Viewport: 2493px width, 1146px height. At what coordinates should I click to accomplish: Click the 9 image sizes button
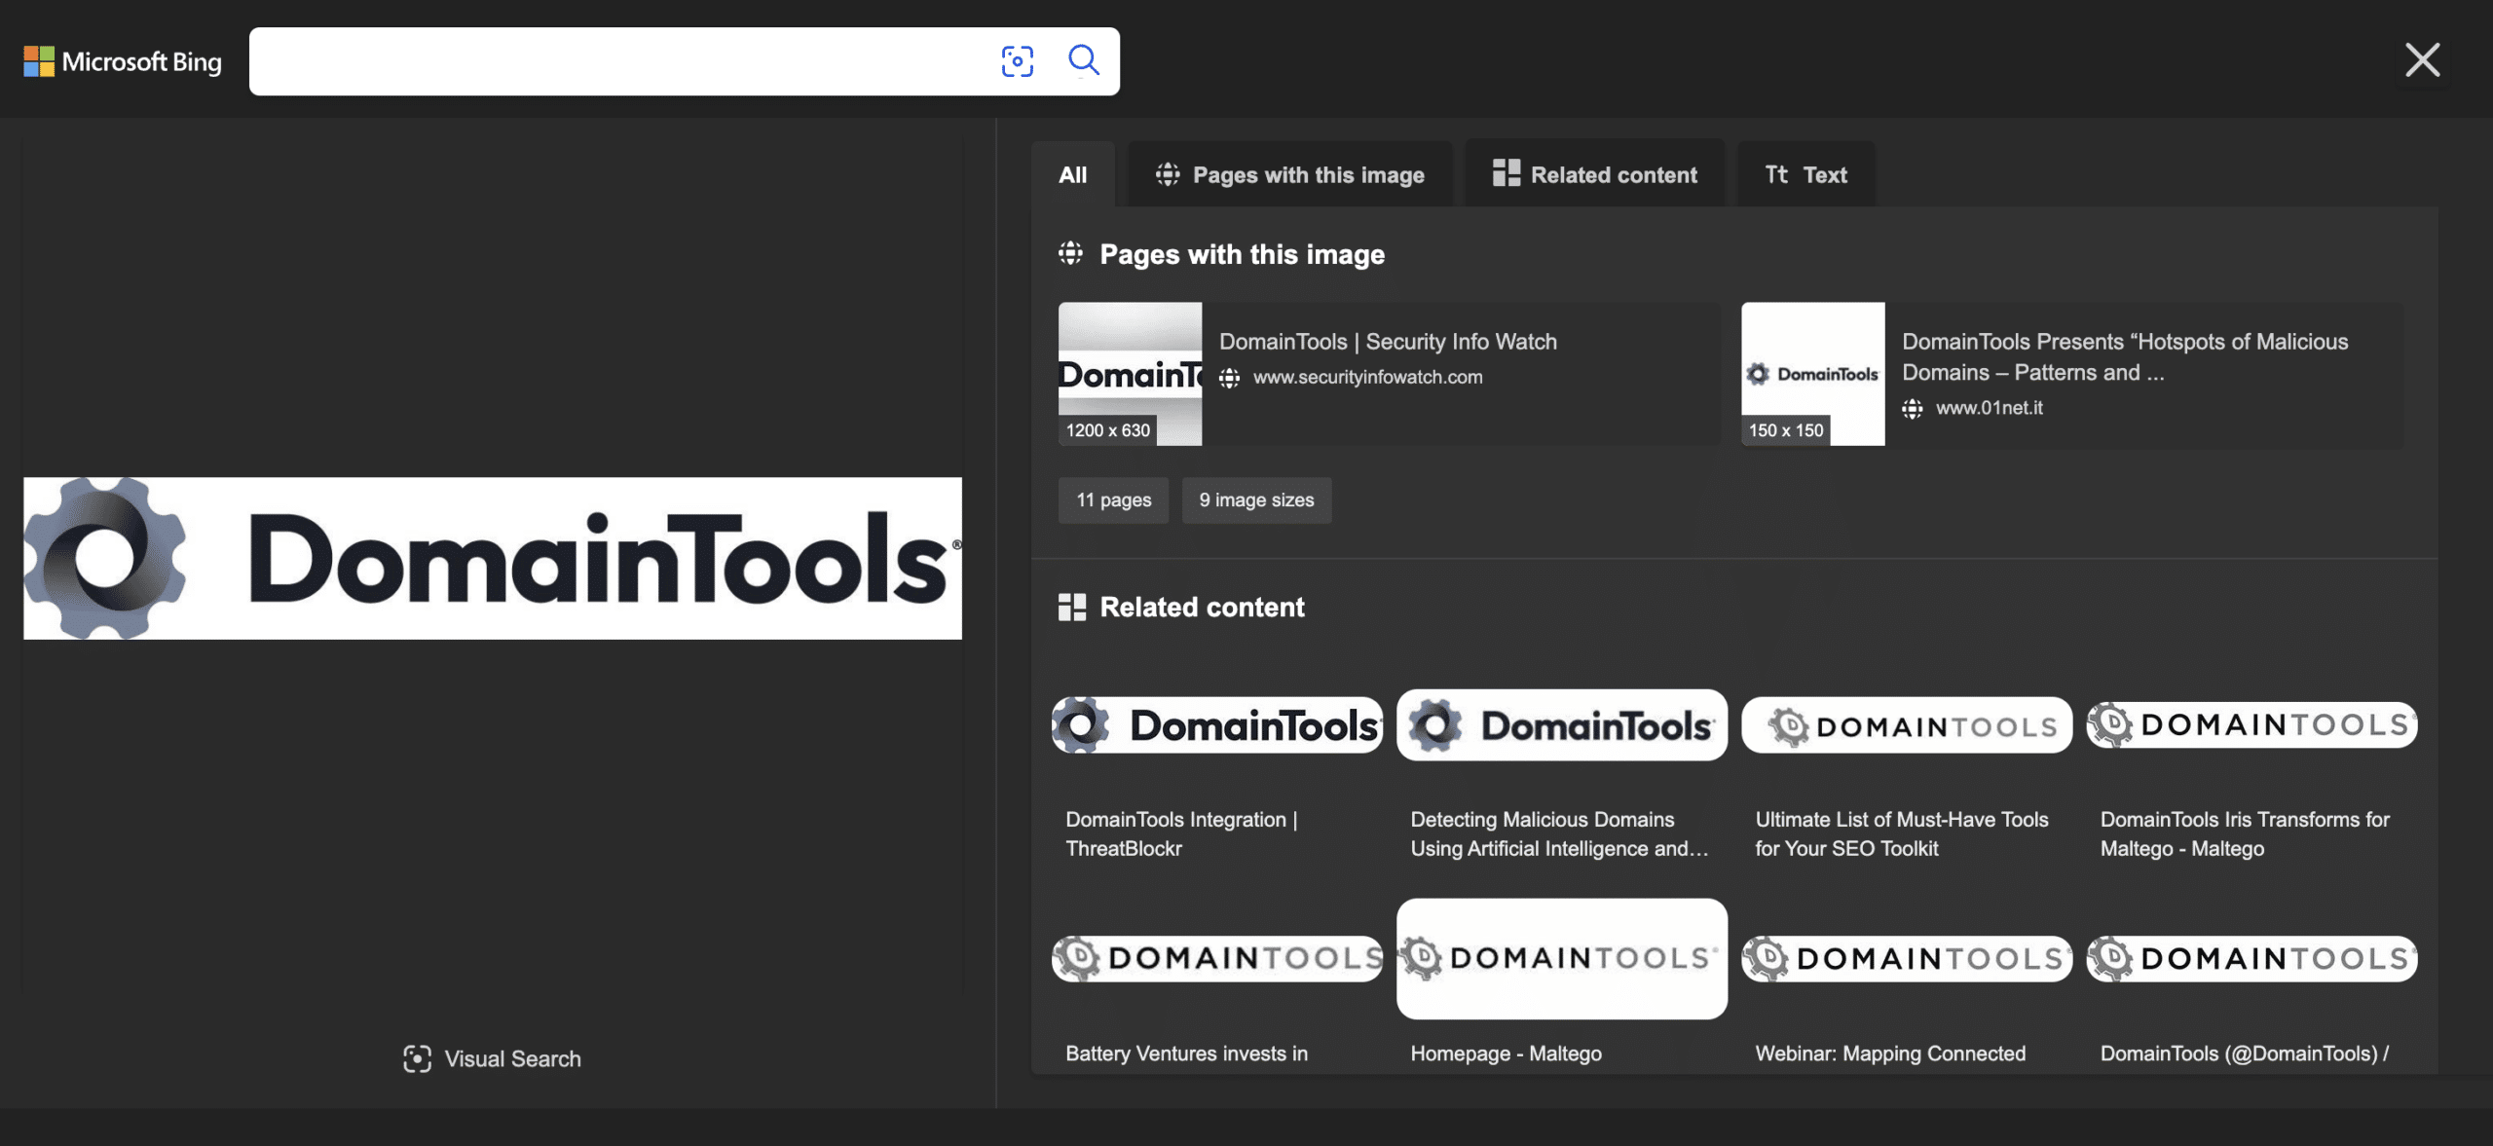[x=1256, y=500]
